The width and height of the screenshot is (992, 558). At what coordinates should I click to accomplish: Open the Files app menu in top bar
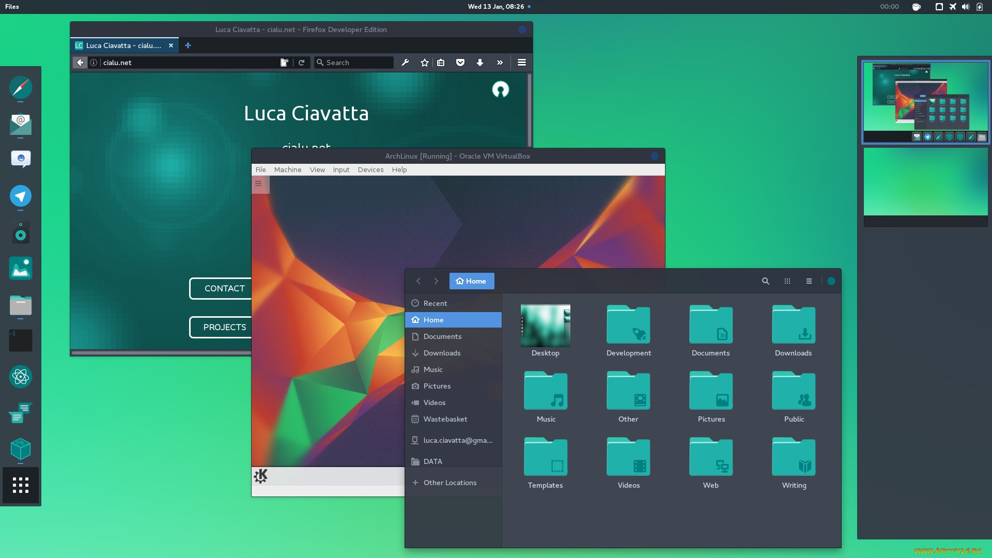12,7
